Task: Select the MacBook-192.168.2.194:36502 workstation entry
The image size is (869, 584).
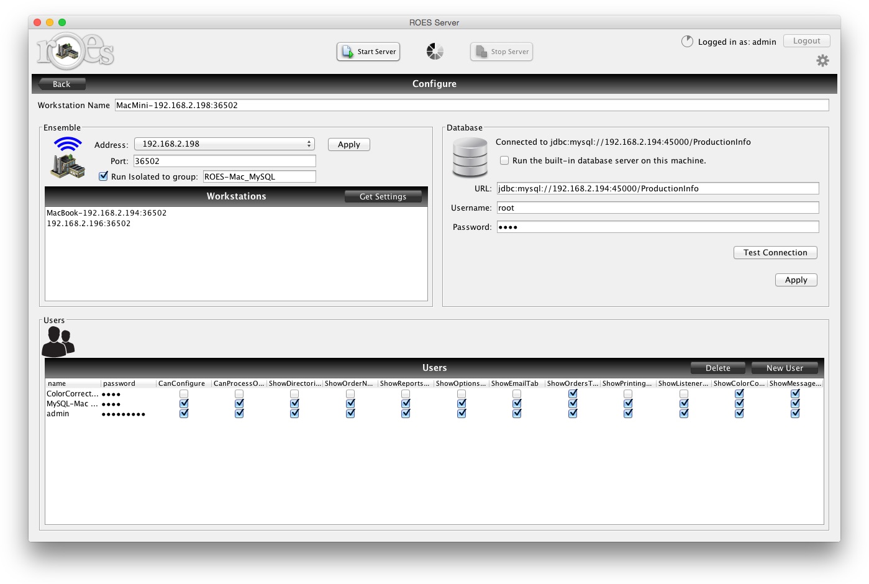Action: [106, 212]
